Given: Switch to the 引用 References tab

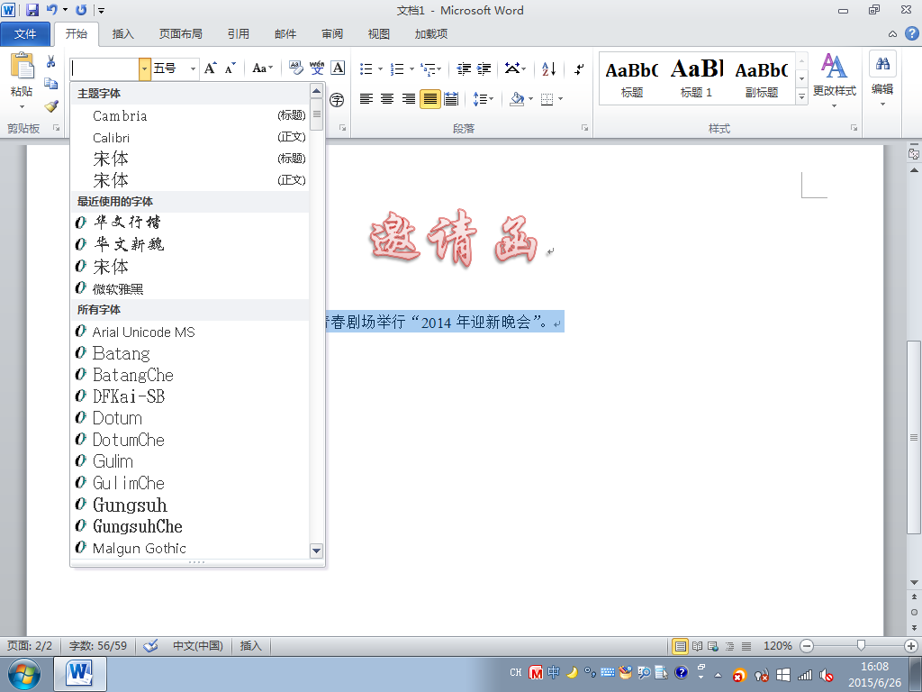Looking at the screenshot, I should coord(238,33).
